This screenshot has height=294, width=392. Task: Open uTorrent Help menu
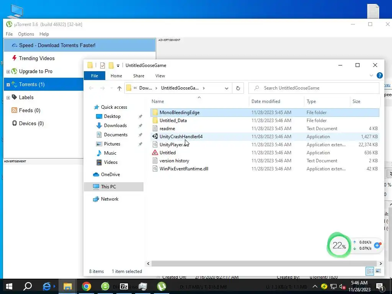44,34
